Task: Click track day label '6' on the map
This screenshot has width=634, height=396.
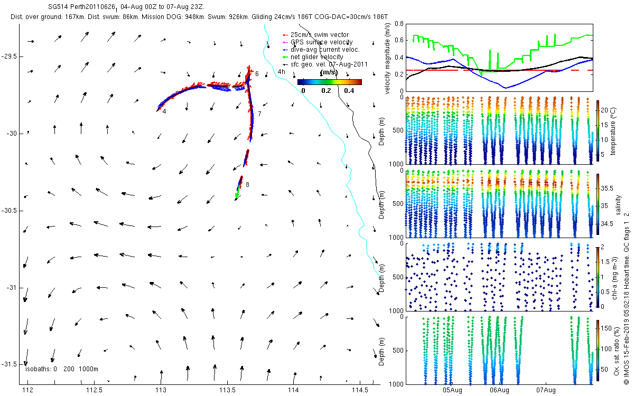Action: click(x=257, y=74)
